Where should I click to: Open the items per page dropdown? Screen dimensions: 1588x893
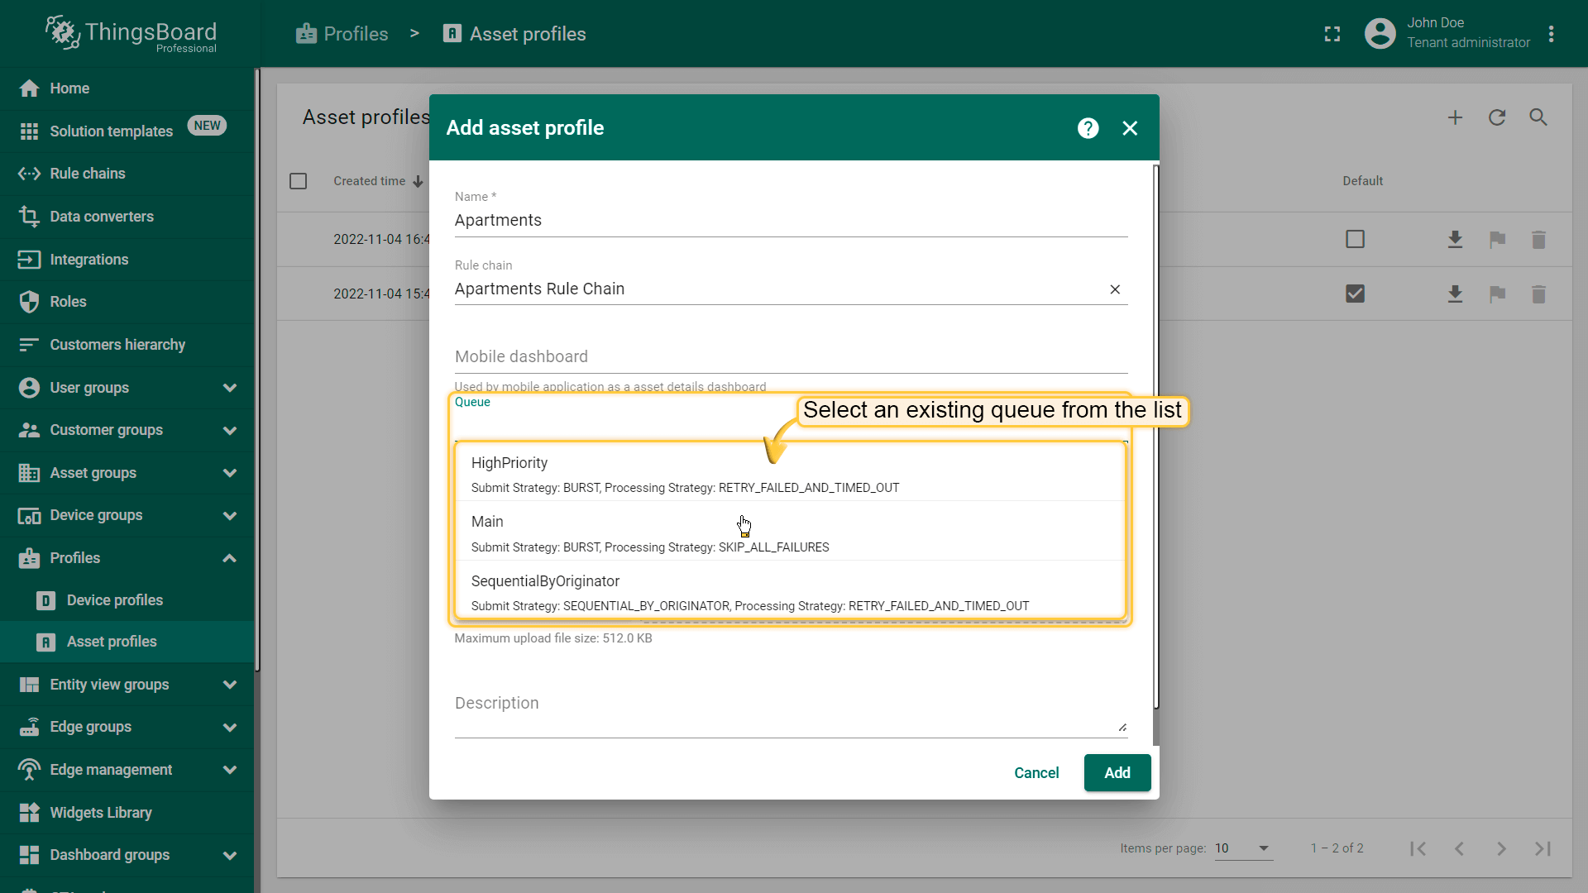pos(1242,848)
